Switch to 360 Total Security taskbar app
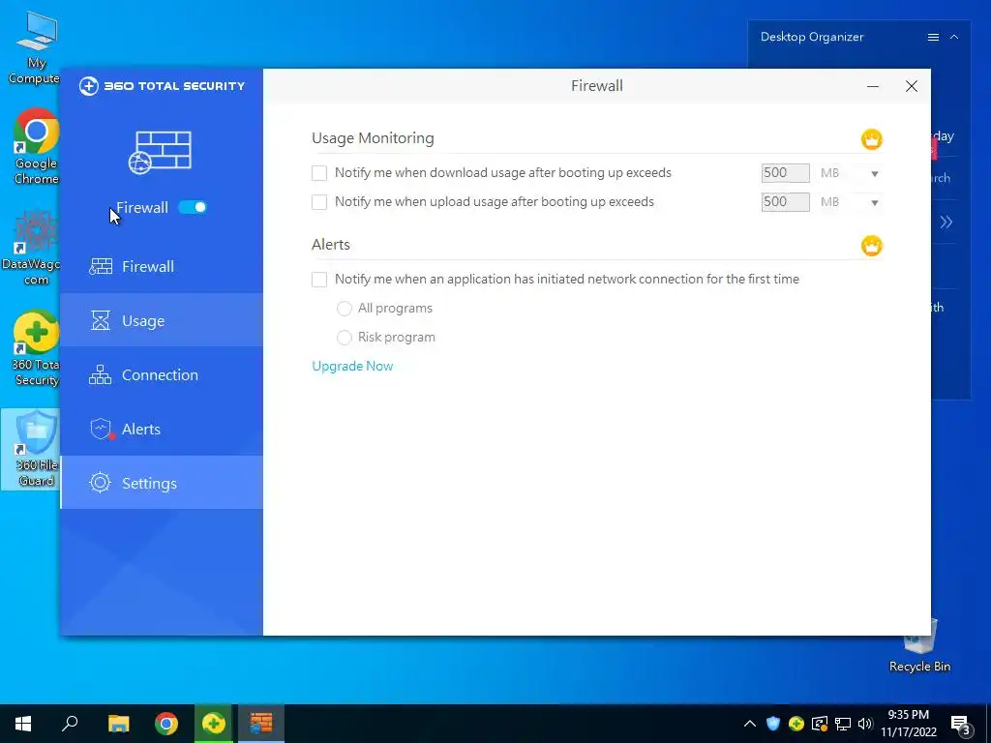 (214, 724)
